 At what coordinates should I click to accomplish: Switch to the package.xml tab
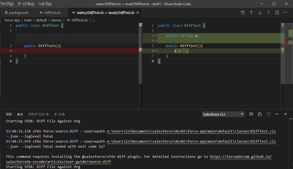point(18,13)
